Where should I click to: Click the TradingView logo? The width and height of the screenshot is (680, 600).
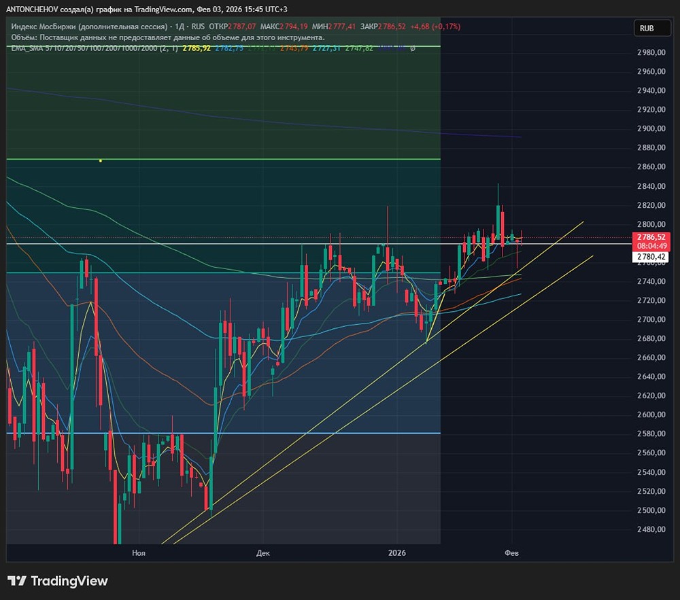point(58,581)
